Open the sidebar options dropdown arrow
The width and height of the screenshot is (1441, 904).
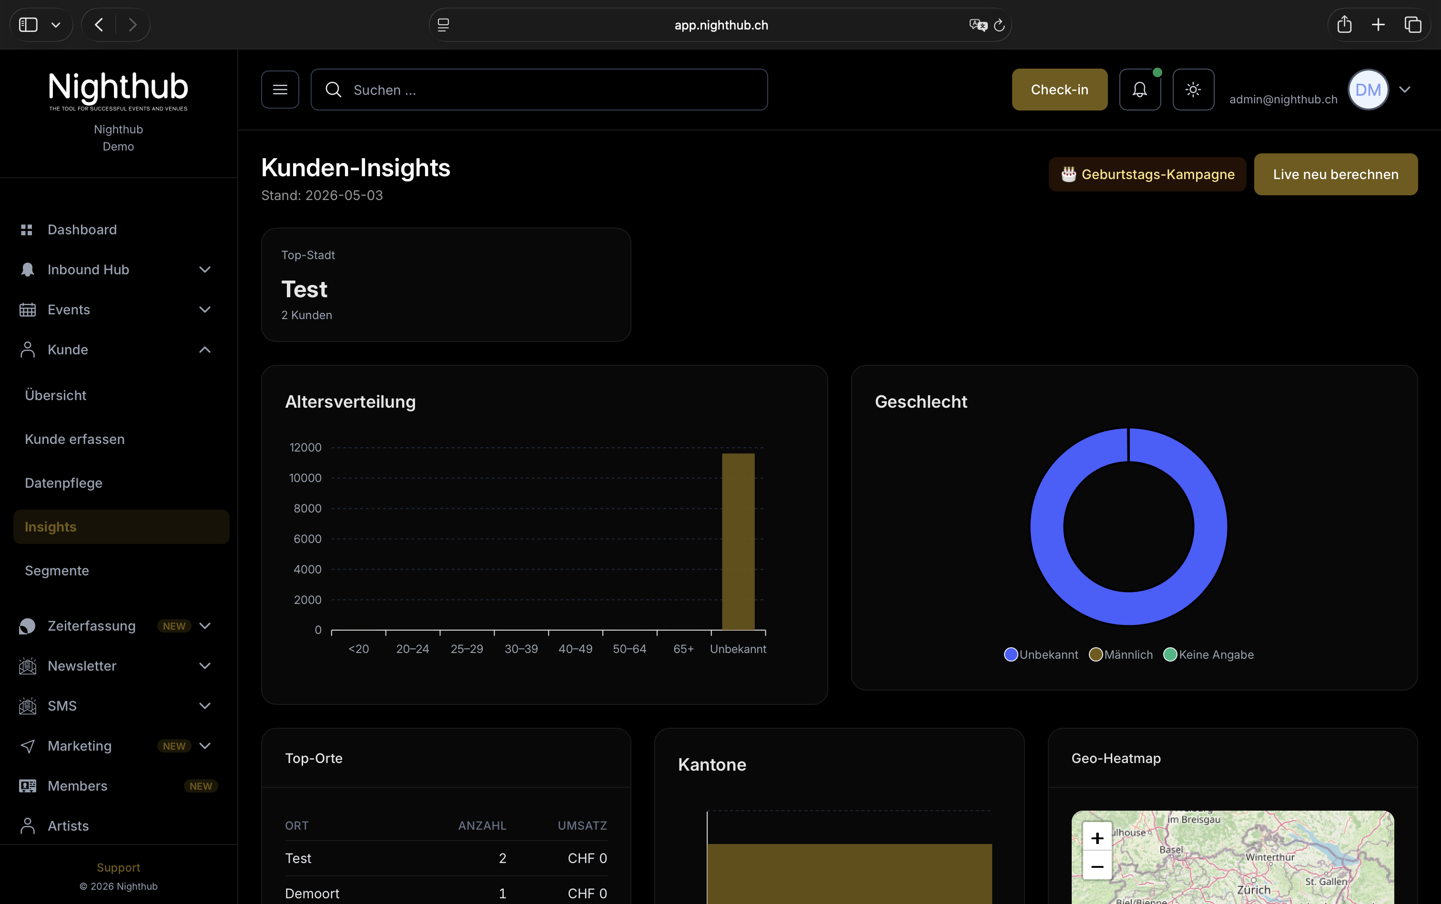56,25
